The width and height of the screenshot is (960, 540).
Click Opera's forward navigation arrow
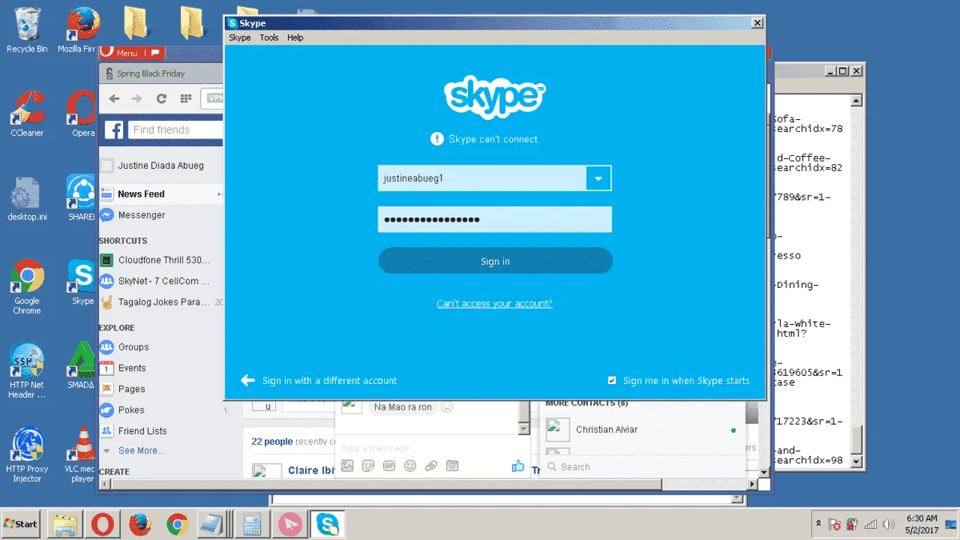click(137, 98)
